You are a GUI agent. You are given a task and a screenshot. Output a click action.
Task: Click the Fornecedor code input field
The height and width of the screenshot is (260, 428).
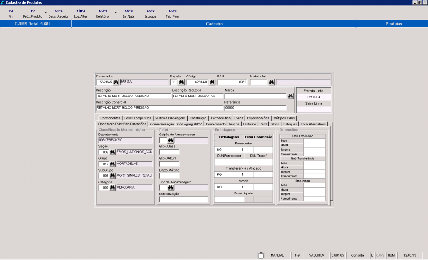[x=105, y=82]
